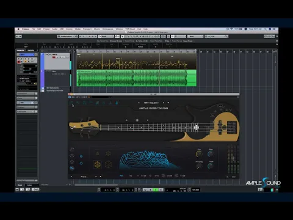Click the Treble knob
Image resolution: width=293 pixels, height=220 pixels.
click(211, 166)
